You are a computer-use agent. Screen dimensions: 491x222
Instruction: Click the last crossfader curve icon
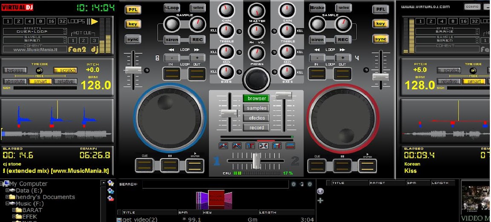[x=290, y=146]
